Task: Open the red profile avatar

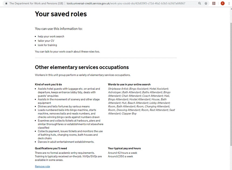Action: (x=223, y=3)
